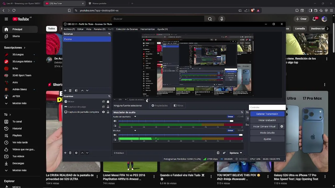This screenshot has width=335, height=188.
Task: Expand Suscripciones section on YouTube
Action: click(x=15, y=48)
